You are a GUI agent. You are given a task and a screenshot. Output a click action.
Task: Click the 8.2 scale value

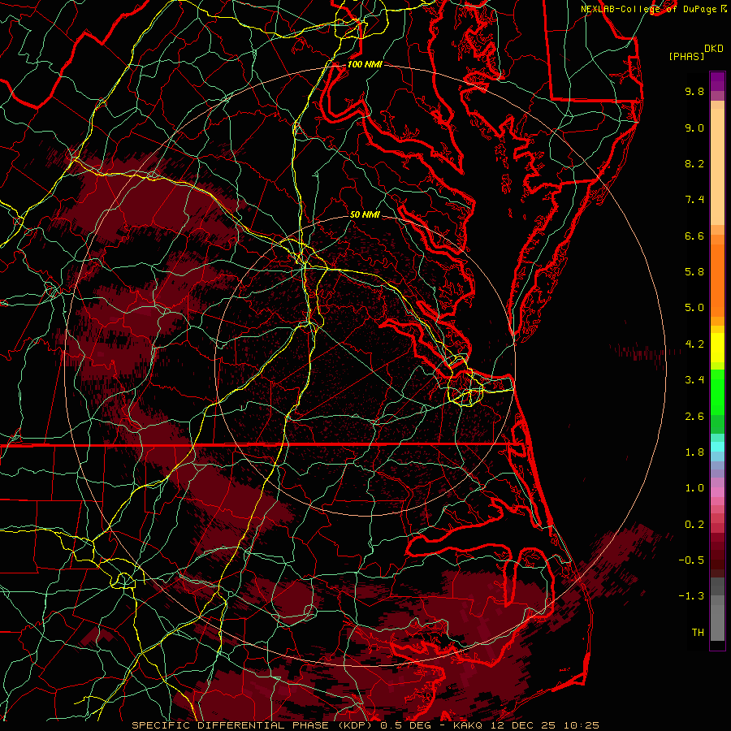click(694, 163)
